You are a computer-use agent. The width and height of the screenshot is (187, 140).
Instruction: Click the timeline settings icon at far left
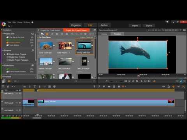click(3, 86)
